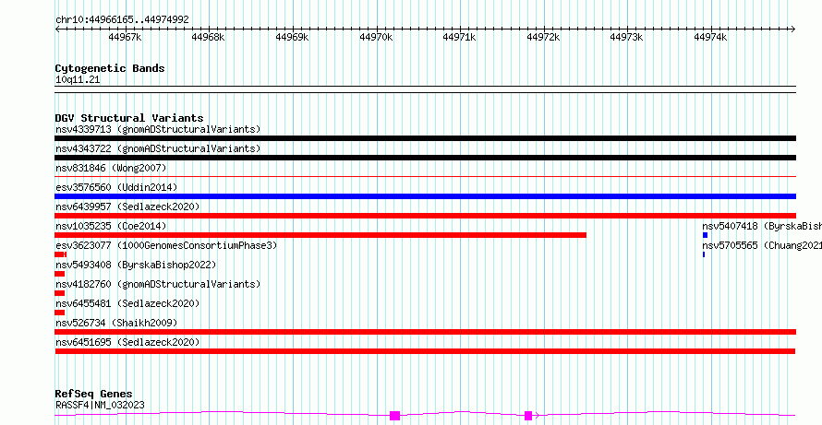Click the 44974k ruler tick label

710,37
